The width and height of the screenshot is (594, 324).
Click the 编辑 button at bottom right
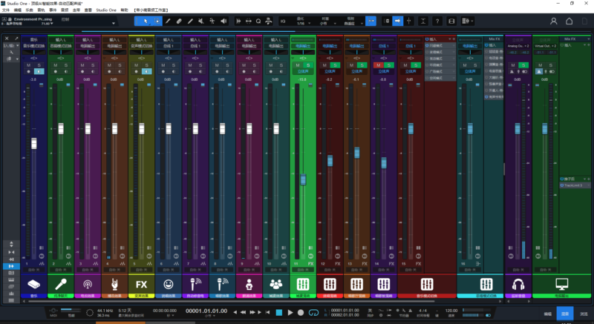click(547, 313)
